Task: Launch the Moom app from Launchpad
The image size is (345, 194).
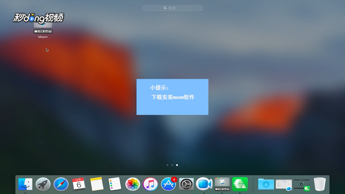Action: [43, 28]
